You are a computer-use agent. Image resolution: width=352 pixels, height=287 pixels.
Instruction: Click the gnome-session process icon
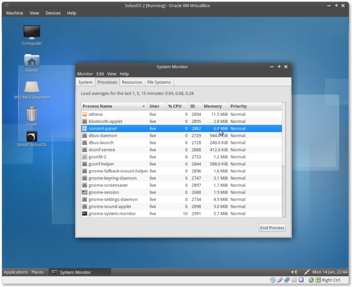coord(84,192)
